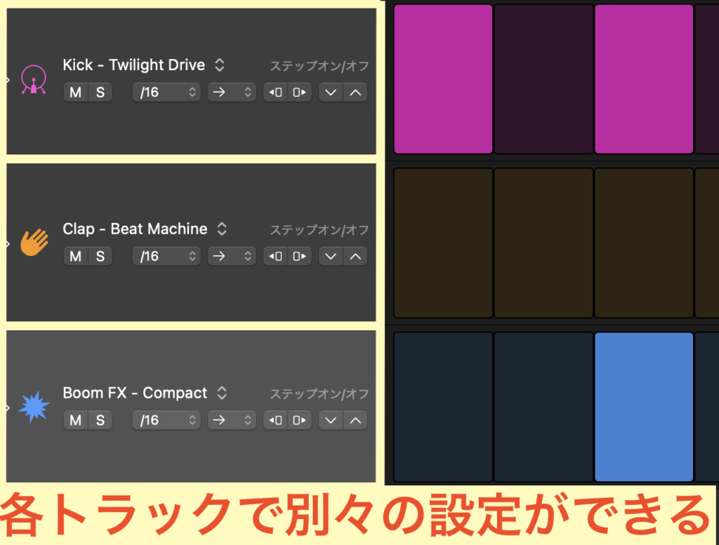Increment Boom FX row value with up arrow
Screen dimensions: 719x545
click(355, 420)
